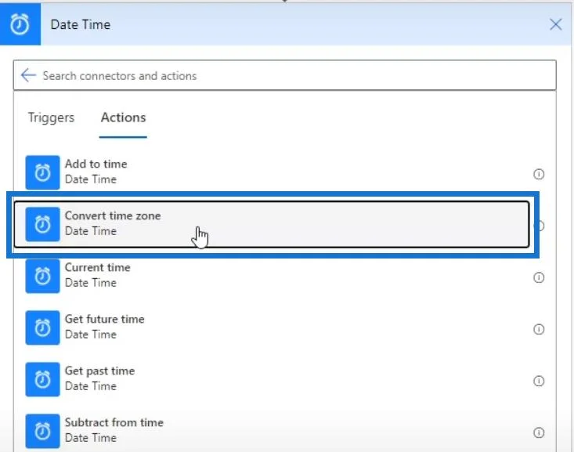
Task: Select the Actions tab
Action: coord(123,118)
